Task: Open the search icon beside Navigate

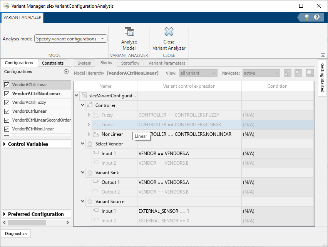Action: coord(310,73)
